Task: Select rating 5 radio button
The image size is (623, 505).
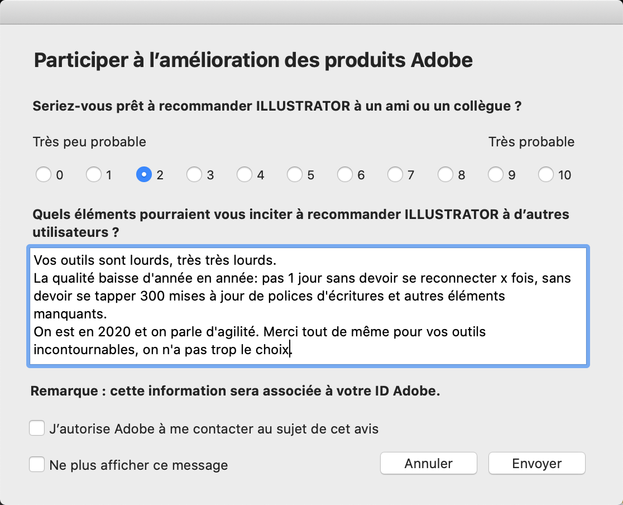Action: (295, 174)
